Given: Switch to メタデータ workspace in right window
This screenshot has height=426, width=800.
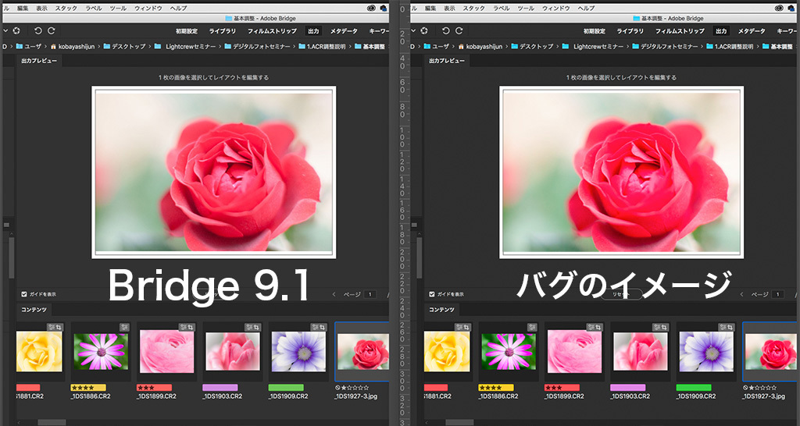Looking at the screenshot, I should 752,31.
